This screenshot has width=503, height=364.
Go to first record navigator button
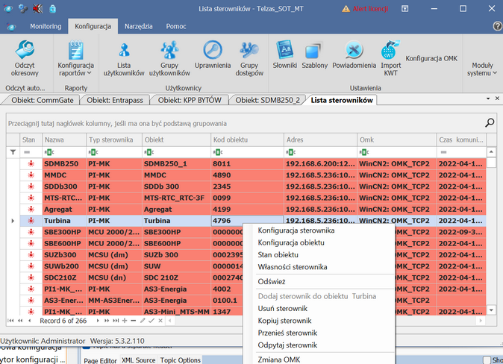coord(10,321)
